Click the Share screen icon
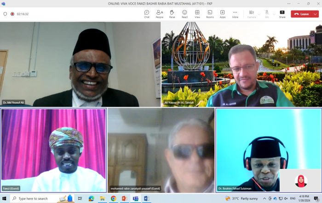 coord(282,14)
